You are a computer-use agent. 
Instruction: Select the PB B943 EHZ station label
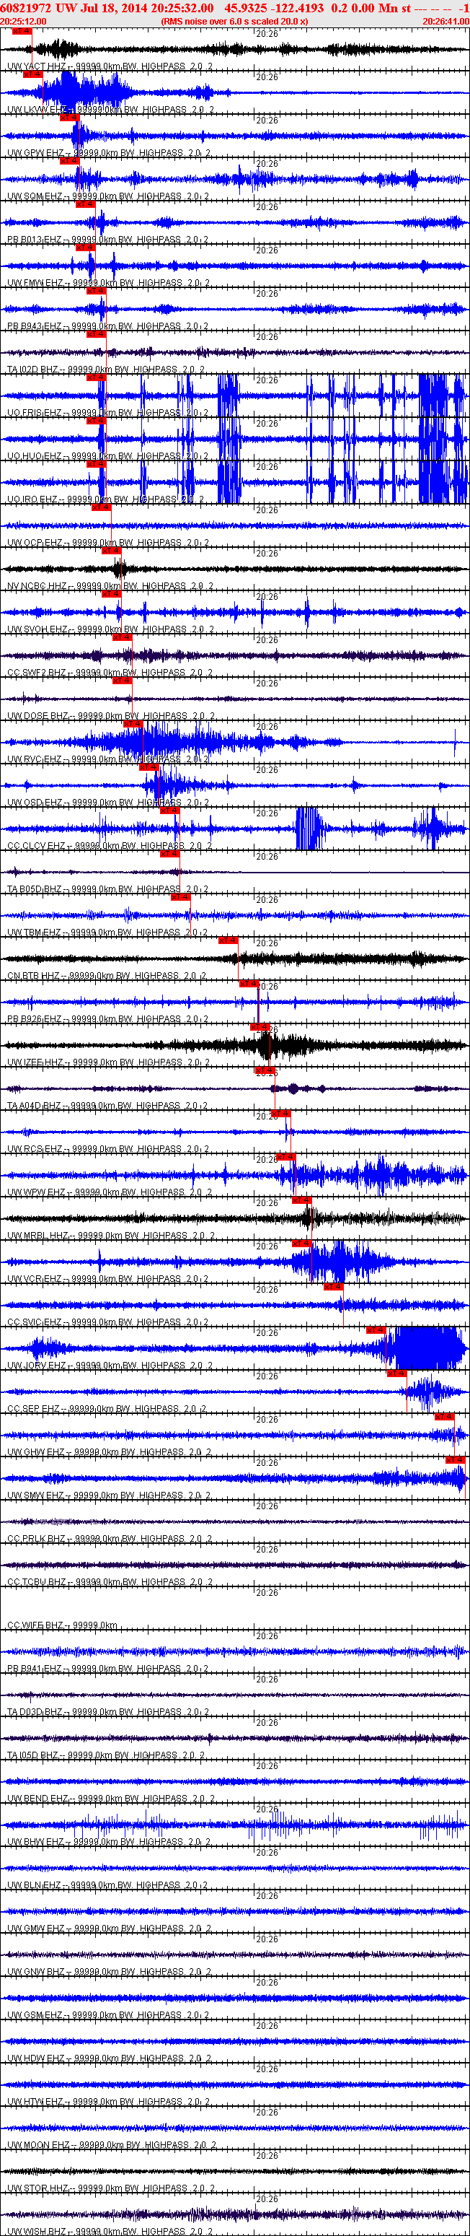106,327
